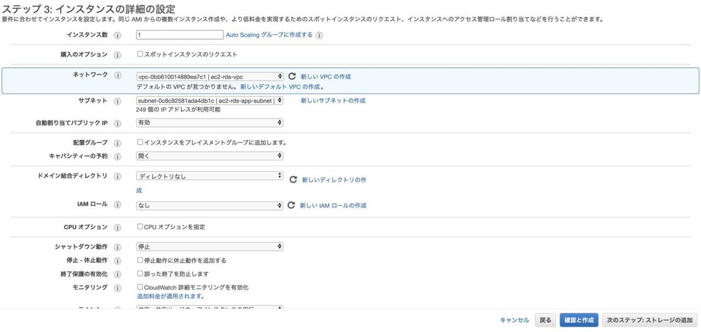Click 新しいディレクトリの作成 link
This screenshot has width=701, height=332.
(334, 180)
